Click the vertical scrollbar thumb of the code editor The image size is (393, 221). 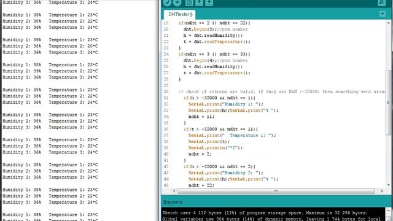389,103
